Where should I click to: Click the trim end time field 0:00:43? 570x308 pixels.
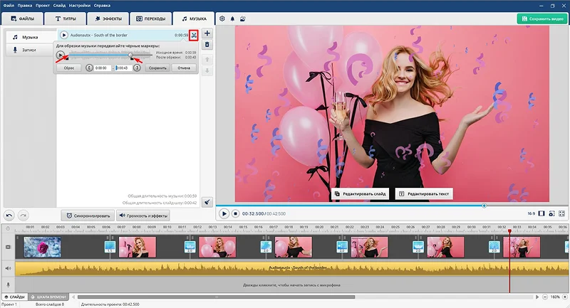click(123, 68)
